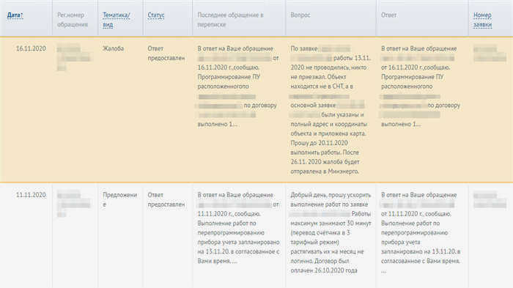Image resolution: width=513 pixels, height=288 pixels.
Task: Open the question beginning 'Добрый день, прошу ускорить'
Action: pyautogui.click(x=331, y=232)
